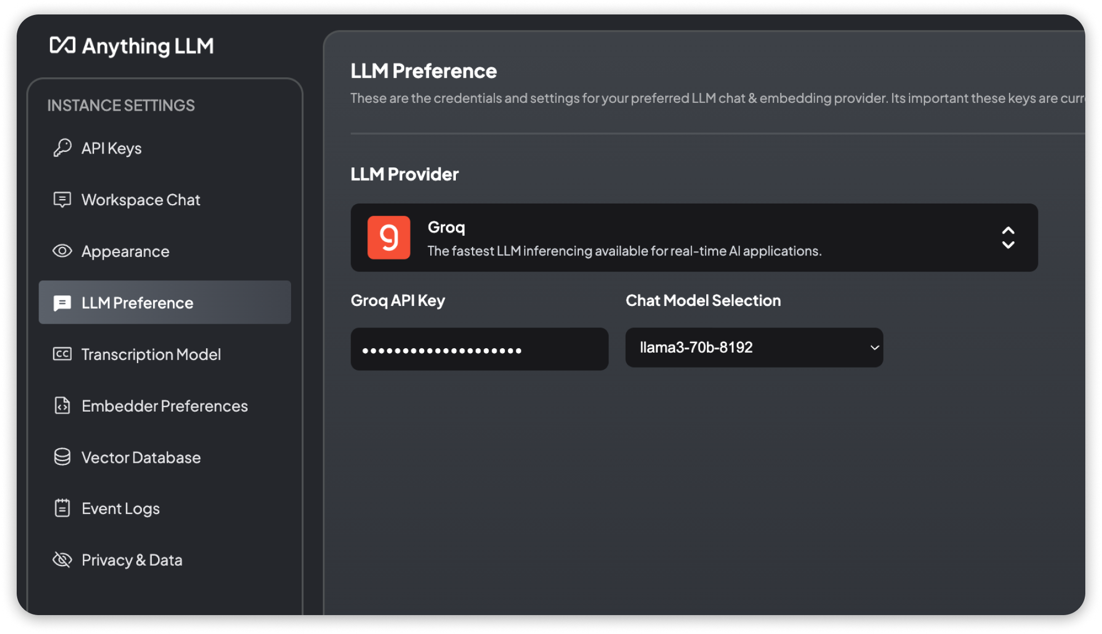Click the credentials and settings description sentence
Screen dimensions: 1102x634
click(x=717, y=98)
